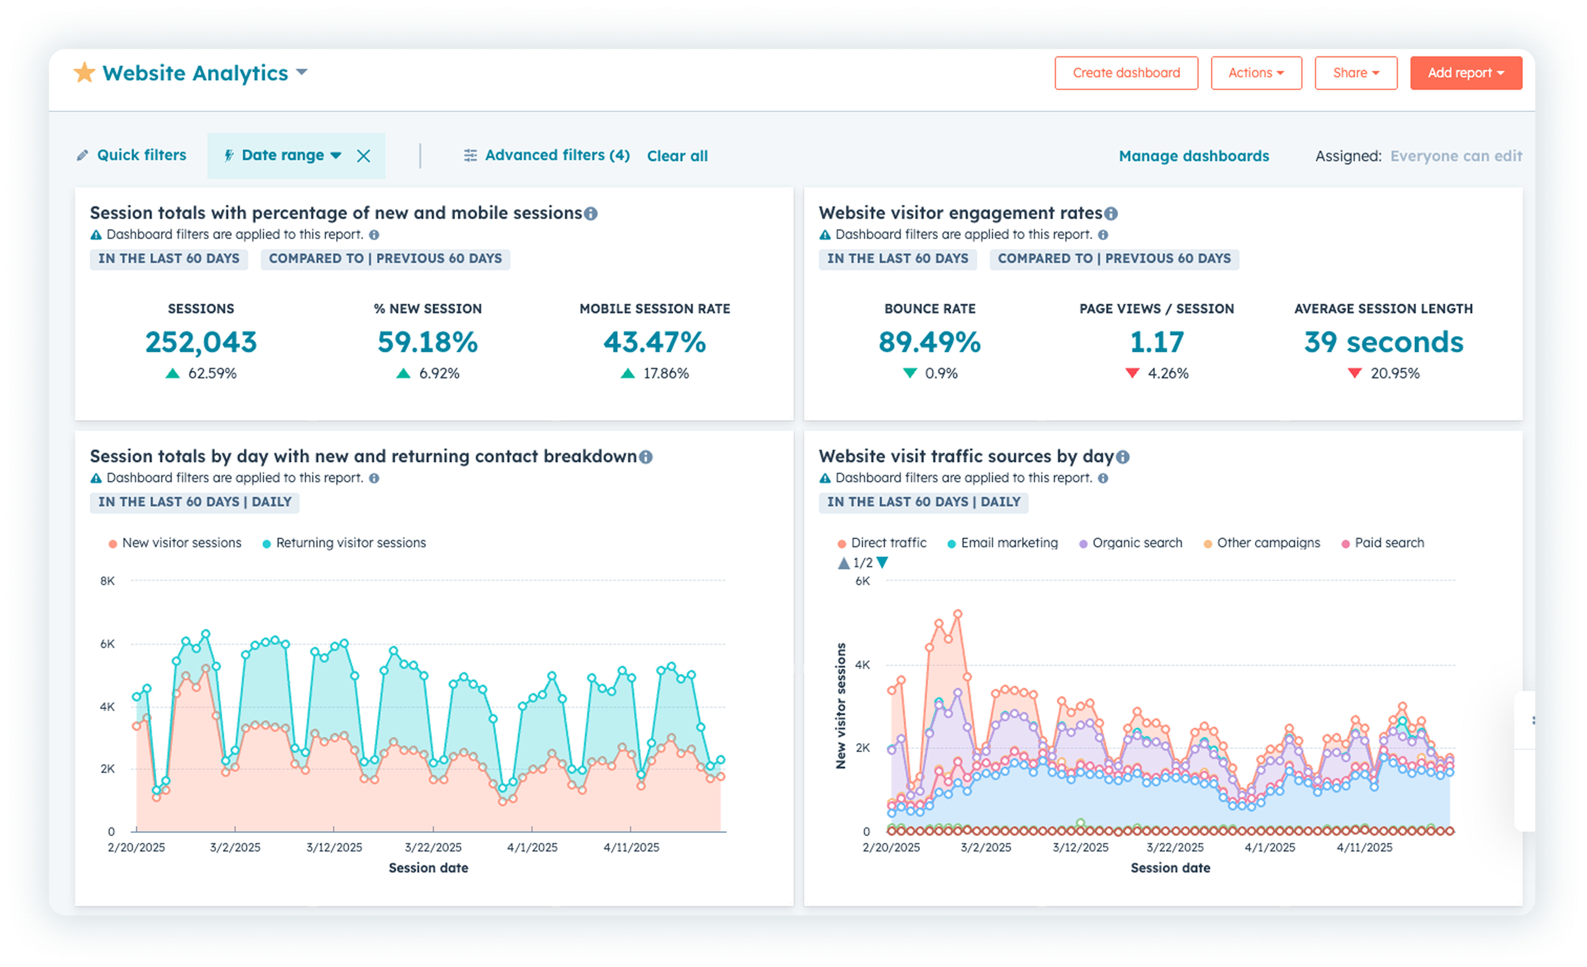Open Quick filters
This screenshot has width=1587, height=967.
click(x=141, y=155)
